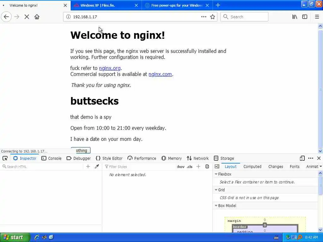Toggle the sidebar view icon

point(305,17)
